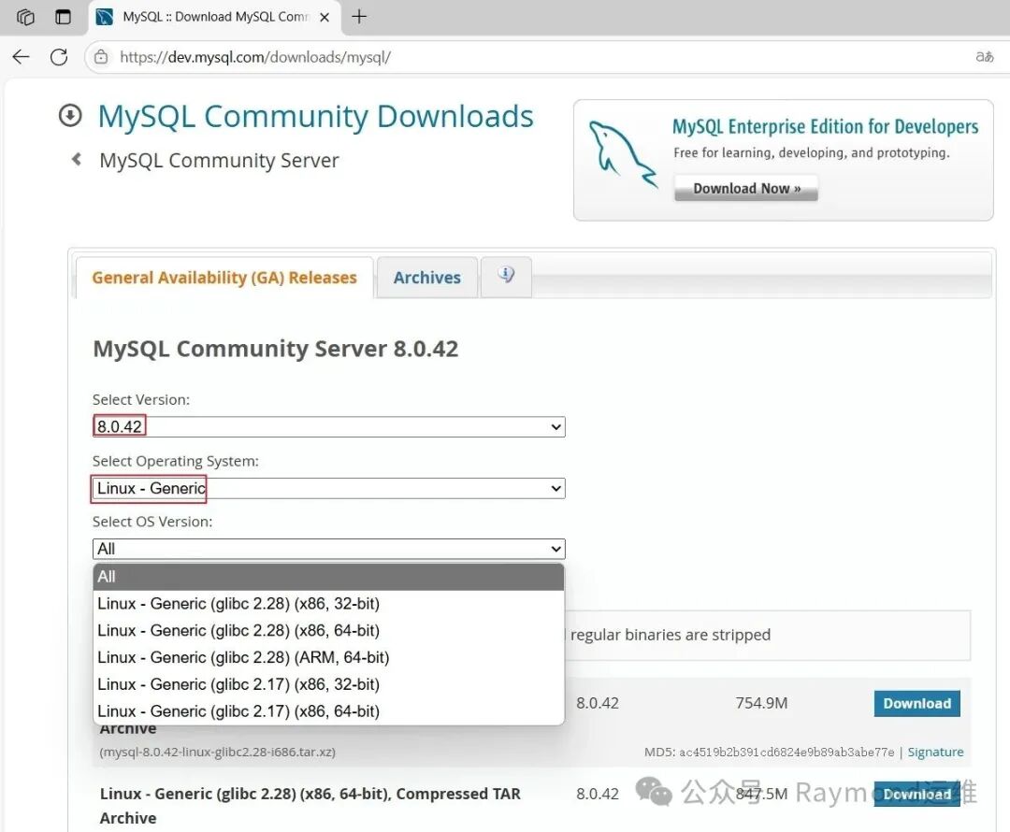Open a new browser tab

point(359,17)
